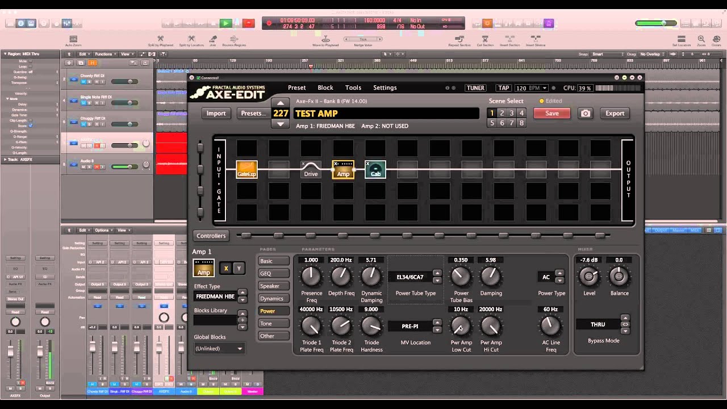This screenshot has height=409, width=727.
Task: Click the Presets... button
Action: (x=253, y=113)
